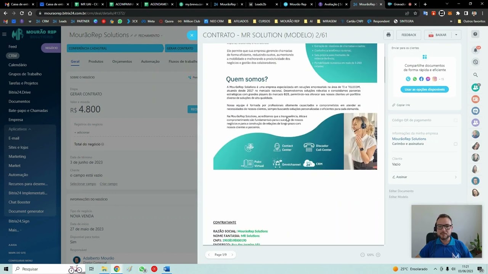The height and width of the screenshot is (274, 488).
Task: Toggle the Carimbo e assinatura checkbox
Action: point(456,144)
